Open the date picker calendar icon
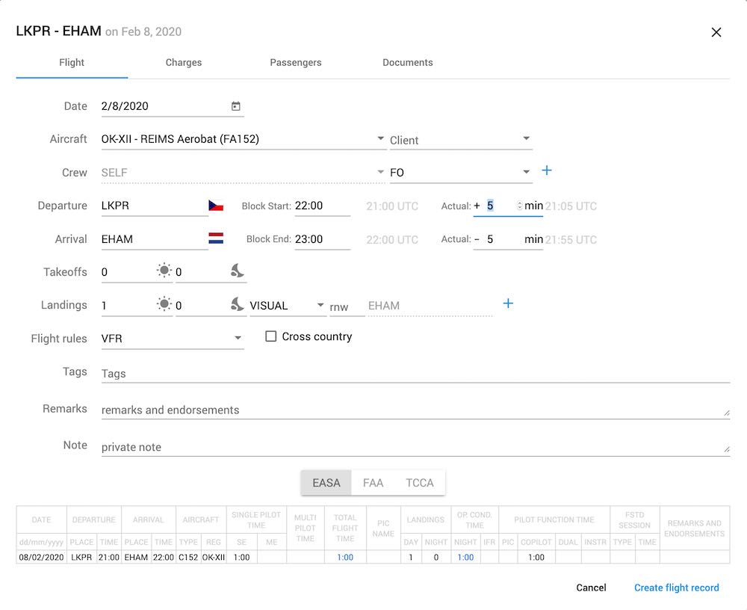This screenshot has height=610, width=747. 235,106
